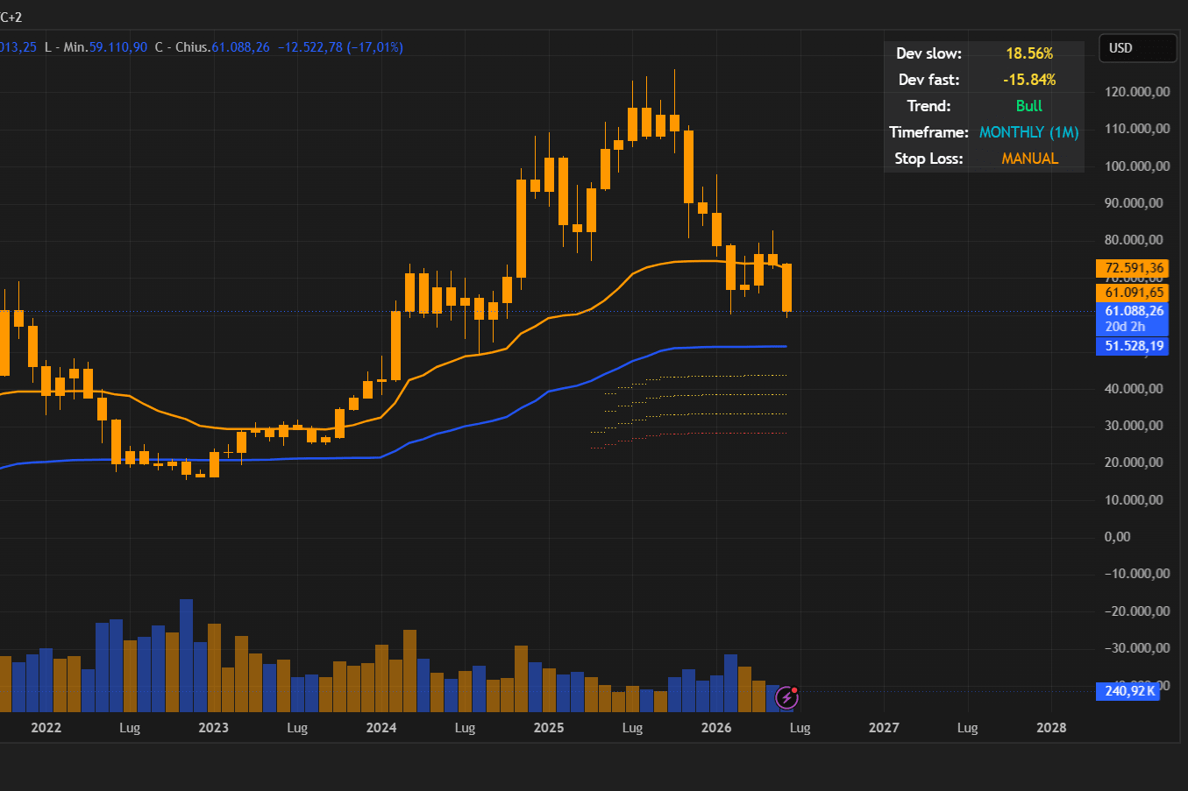Screen dimensions: 1188x791
Task: Click the green Bull trend value
Action: tap(1029, 106)
